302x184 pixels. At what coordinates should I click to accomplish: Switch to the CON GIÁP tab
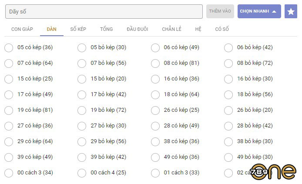point(22,29)
